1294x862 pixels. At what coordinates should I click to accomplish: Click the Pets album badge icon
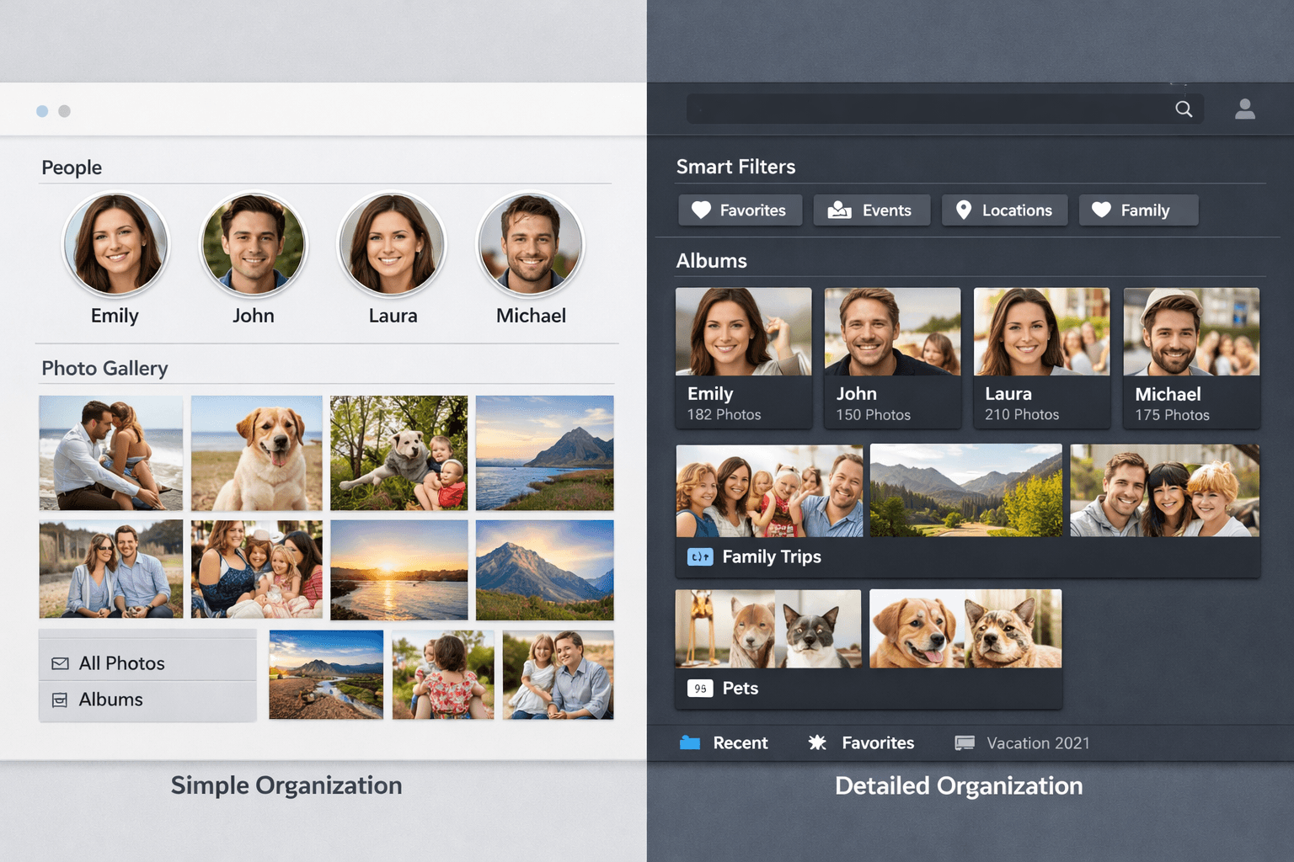pyautogui.click(x=700, y=688)
